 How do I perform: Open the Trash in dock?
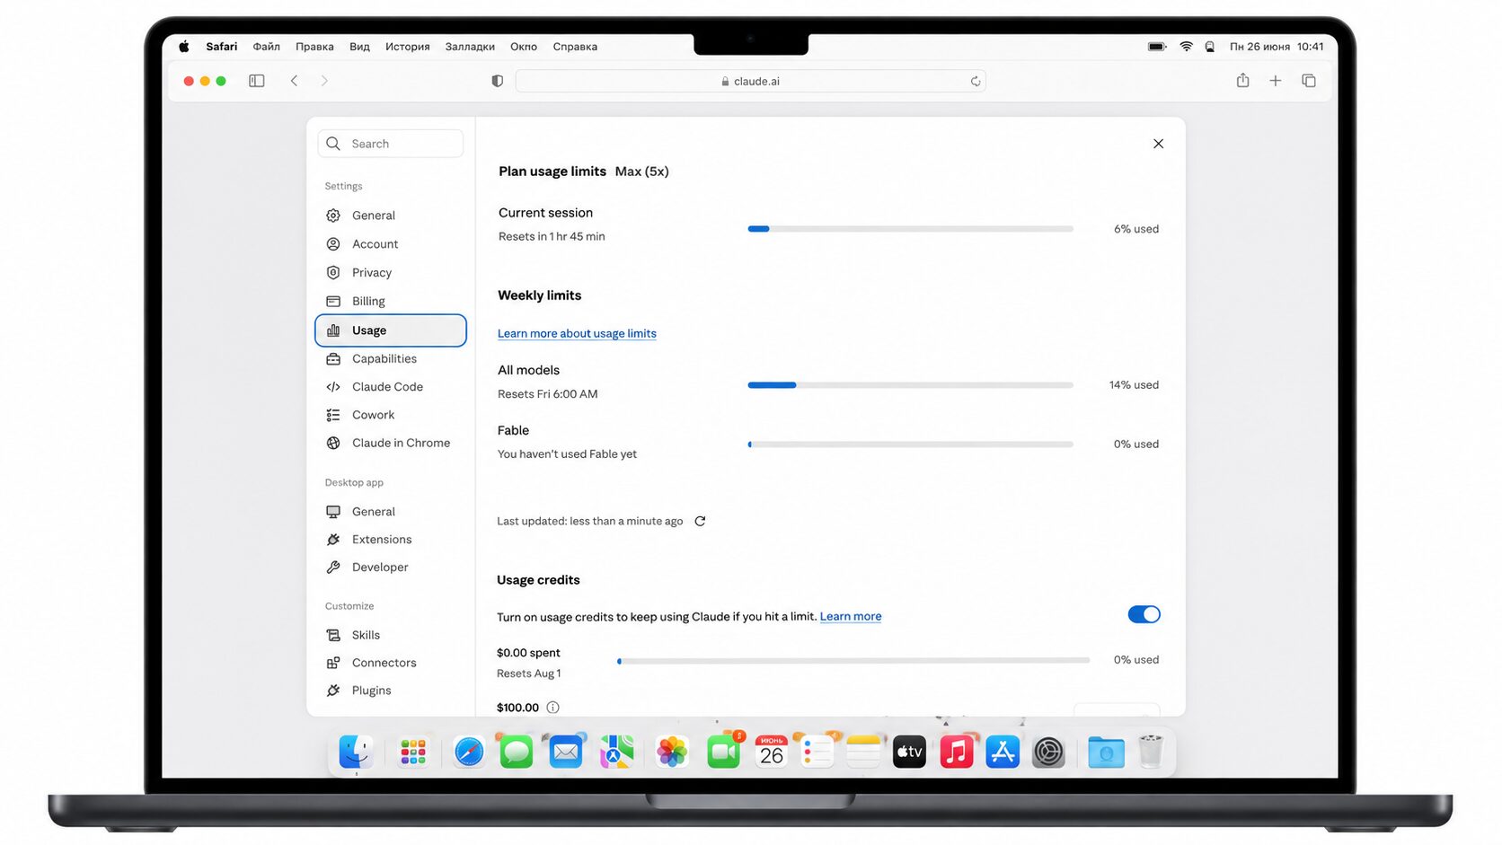(x=1151, y=752)
